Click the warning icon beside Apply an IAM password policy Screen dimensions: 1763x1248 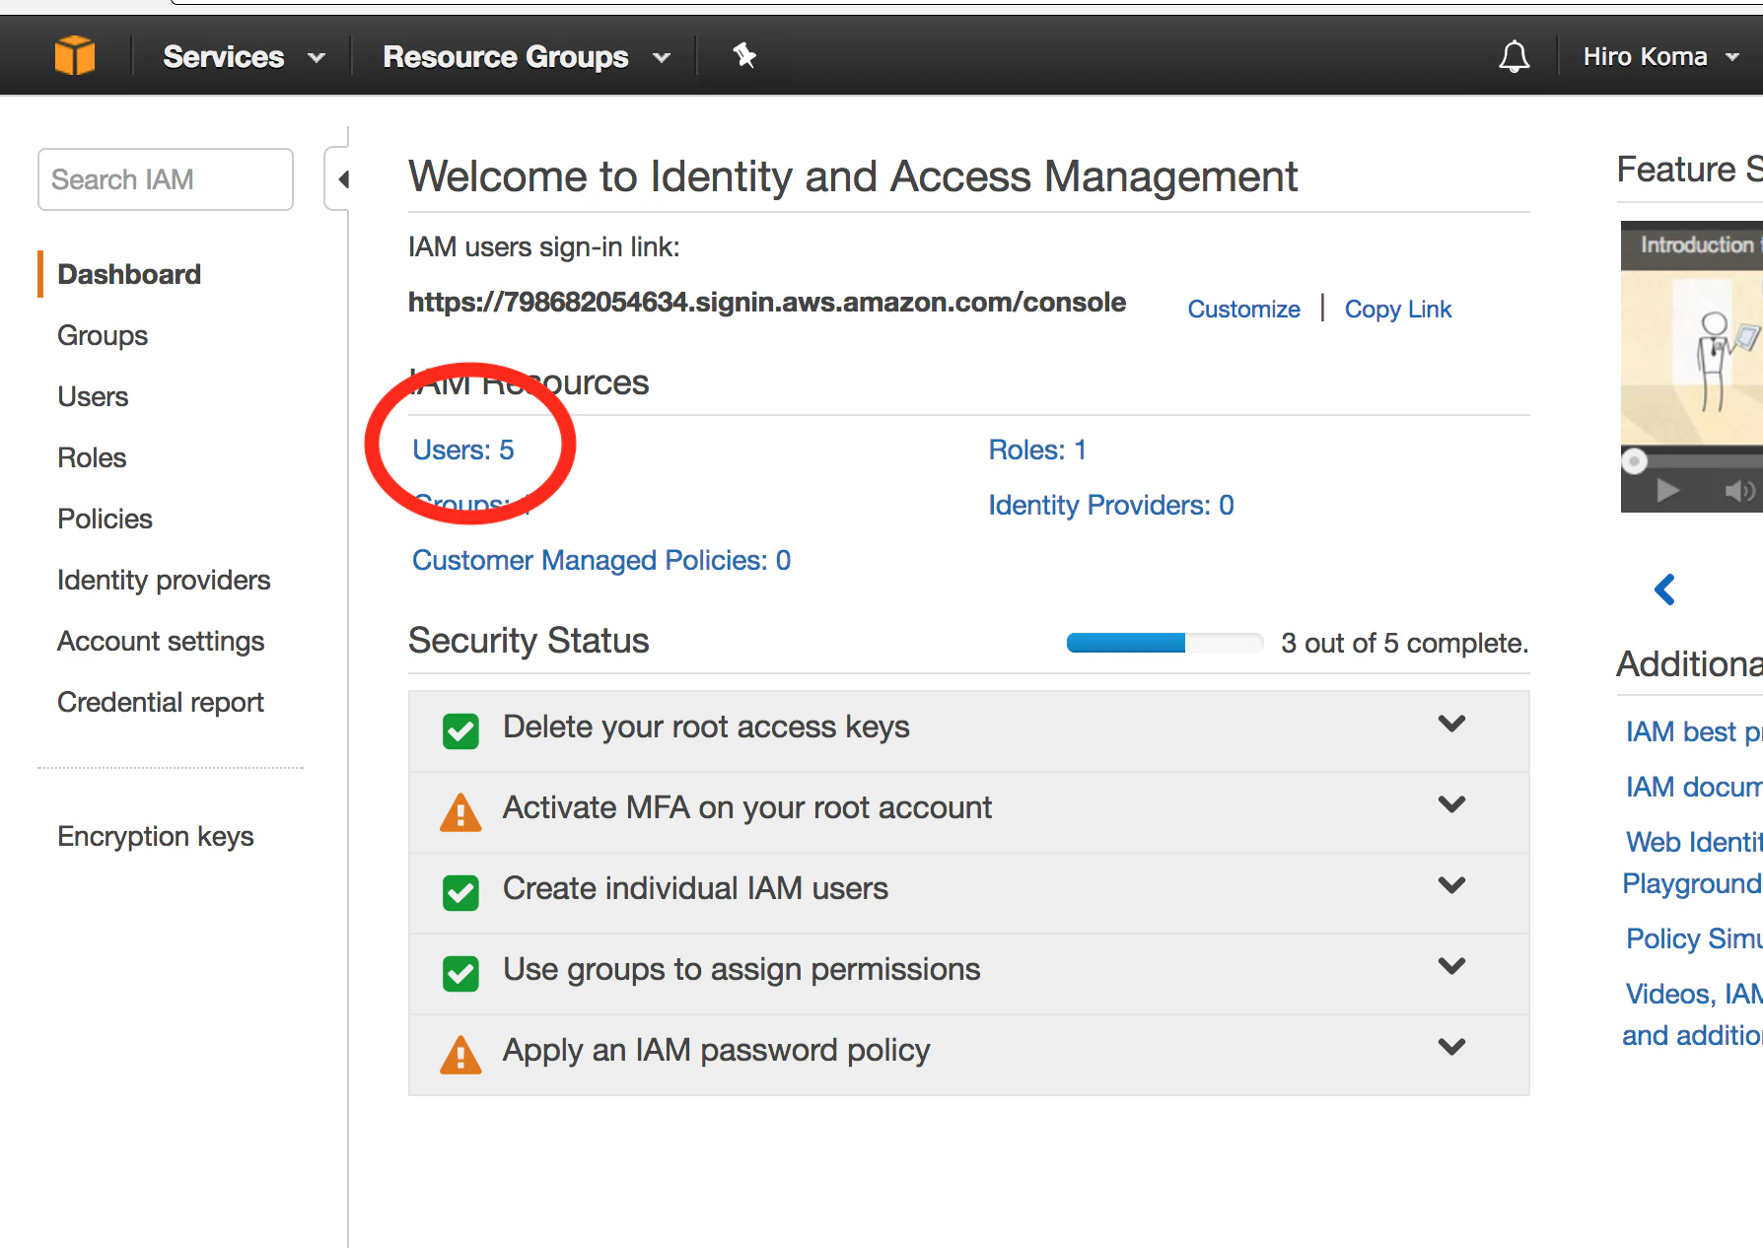pos(460,1055)
